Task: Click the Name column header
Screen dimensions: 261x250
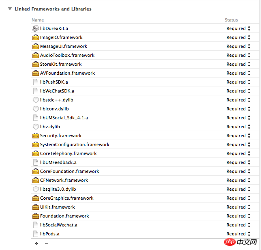Action: tap(38, 20)
